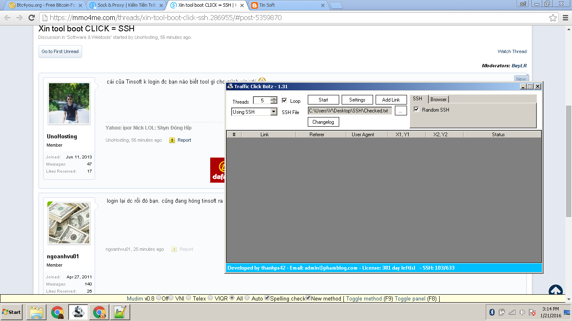Switch to the Tin Soft browser tab

click(288, 5)
